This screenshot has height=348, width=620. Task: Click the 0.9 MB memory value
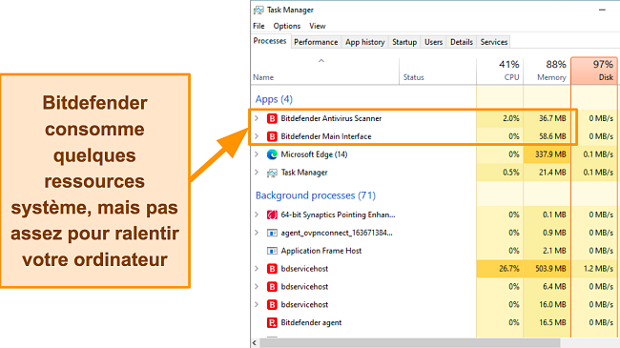[554, 233]
